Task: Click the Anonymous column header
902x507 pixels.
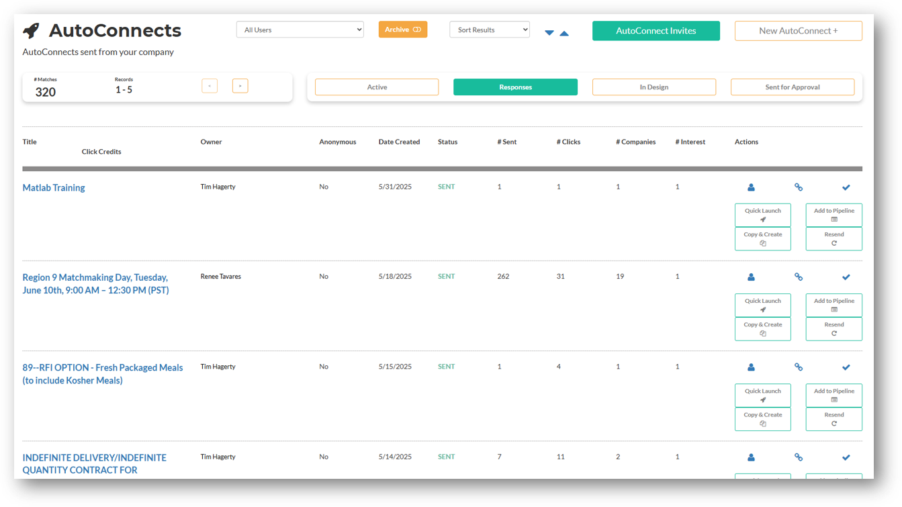Action: 338,142
